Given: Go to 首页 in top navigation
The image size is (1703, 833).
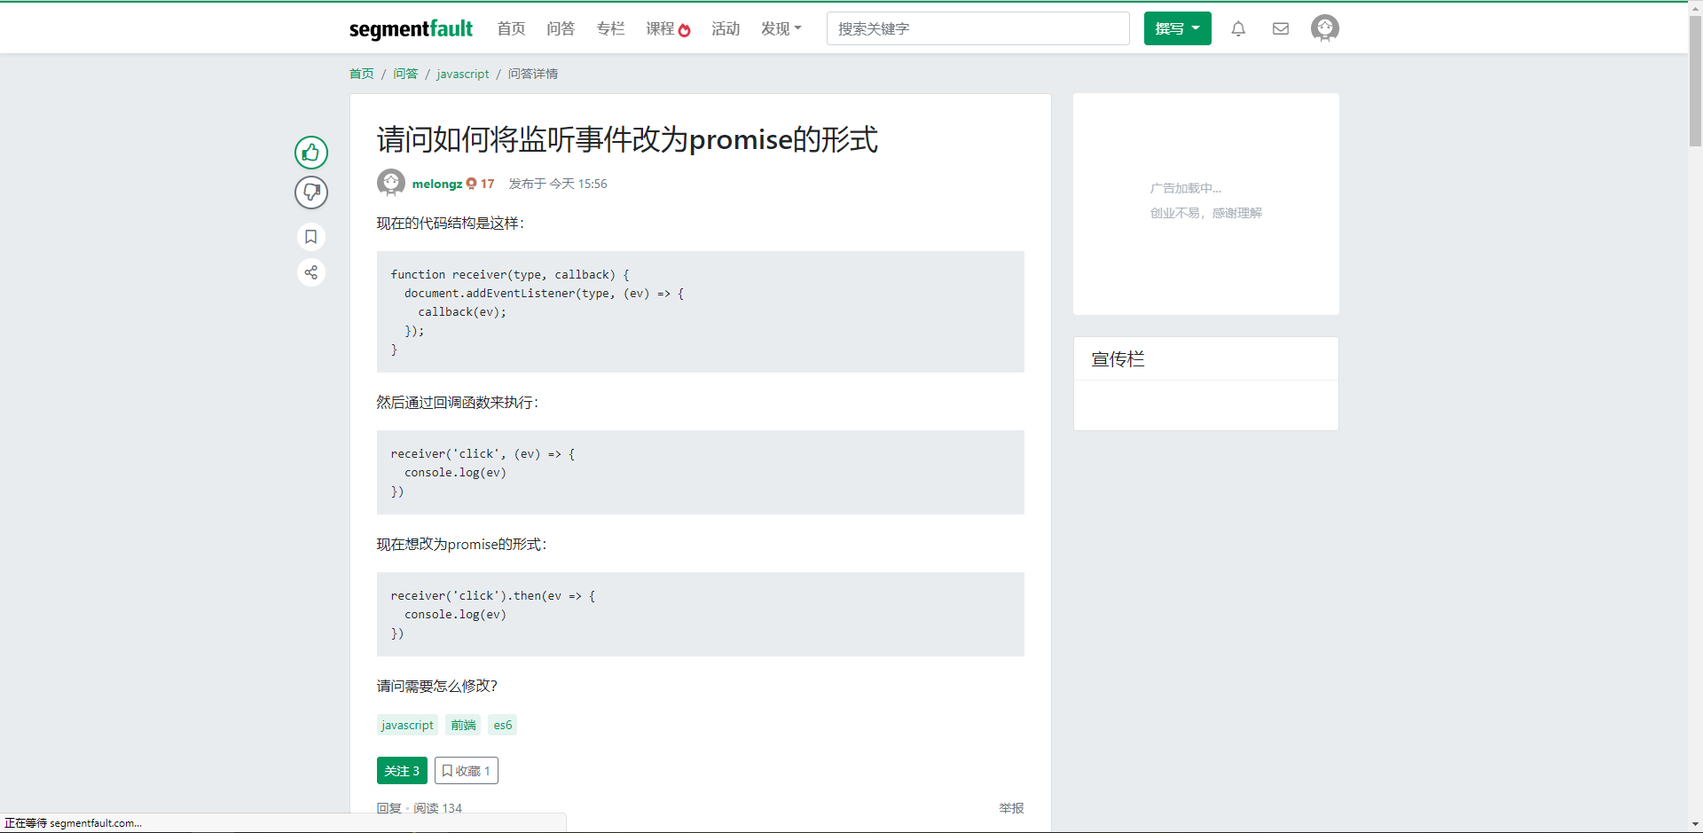Looking at the screenshot, I should coord(511,28).
